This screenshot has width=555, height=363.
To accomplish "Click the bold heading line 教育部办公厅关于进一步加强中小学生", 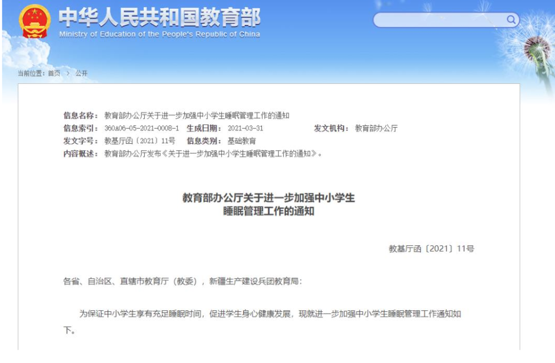I will 269,198.
